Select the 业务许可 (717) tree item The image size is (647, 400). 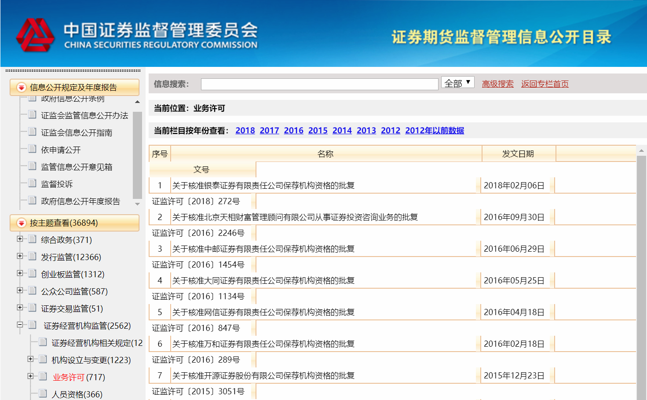(x=69, y=378)
